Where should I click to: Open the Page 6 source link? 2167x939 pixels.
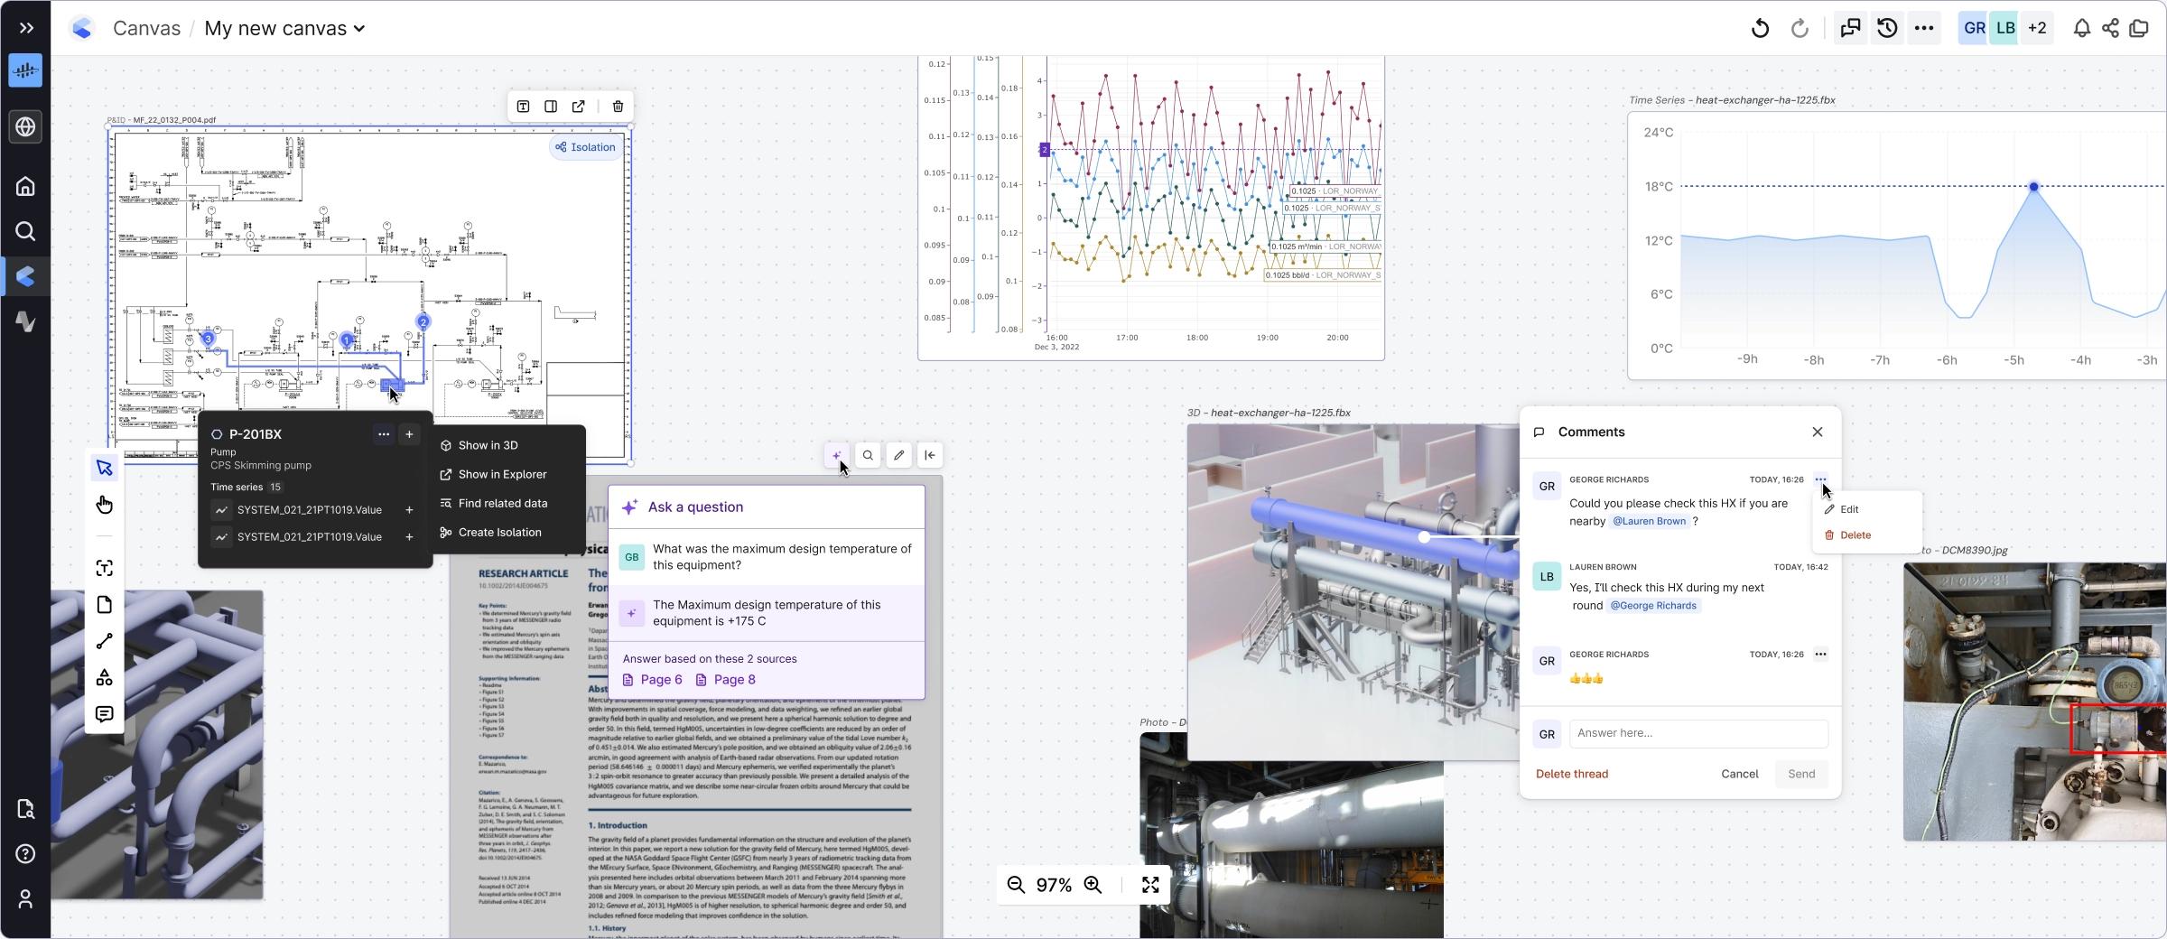tap(653, 680)
